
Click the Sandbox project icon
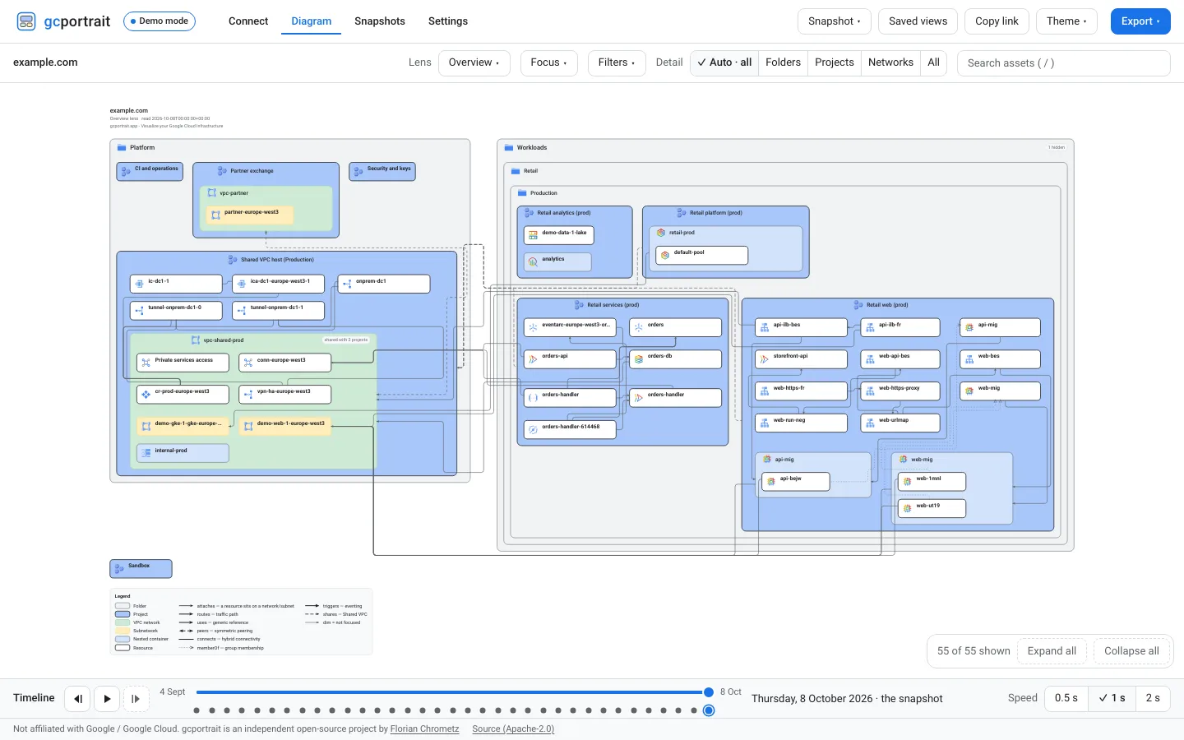click(119, 568)
